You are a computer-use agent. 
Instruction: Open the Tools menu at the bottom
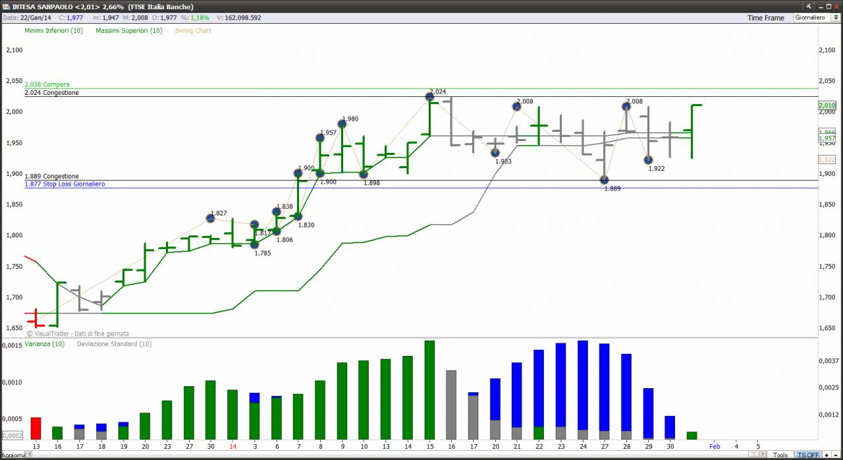tap(780, 455)
